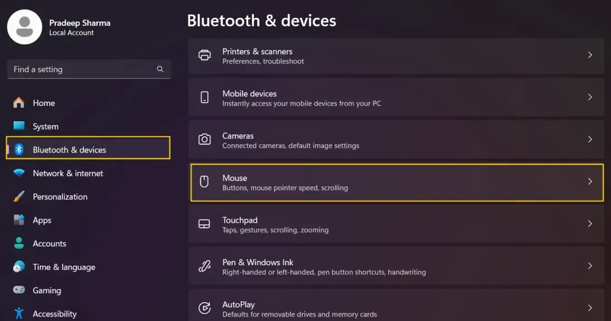Expand the Touchpad settings chevron
Image resolution: width=611 pixels, height=321 pixels.
click(590, 223)
